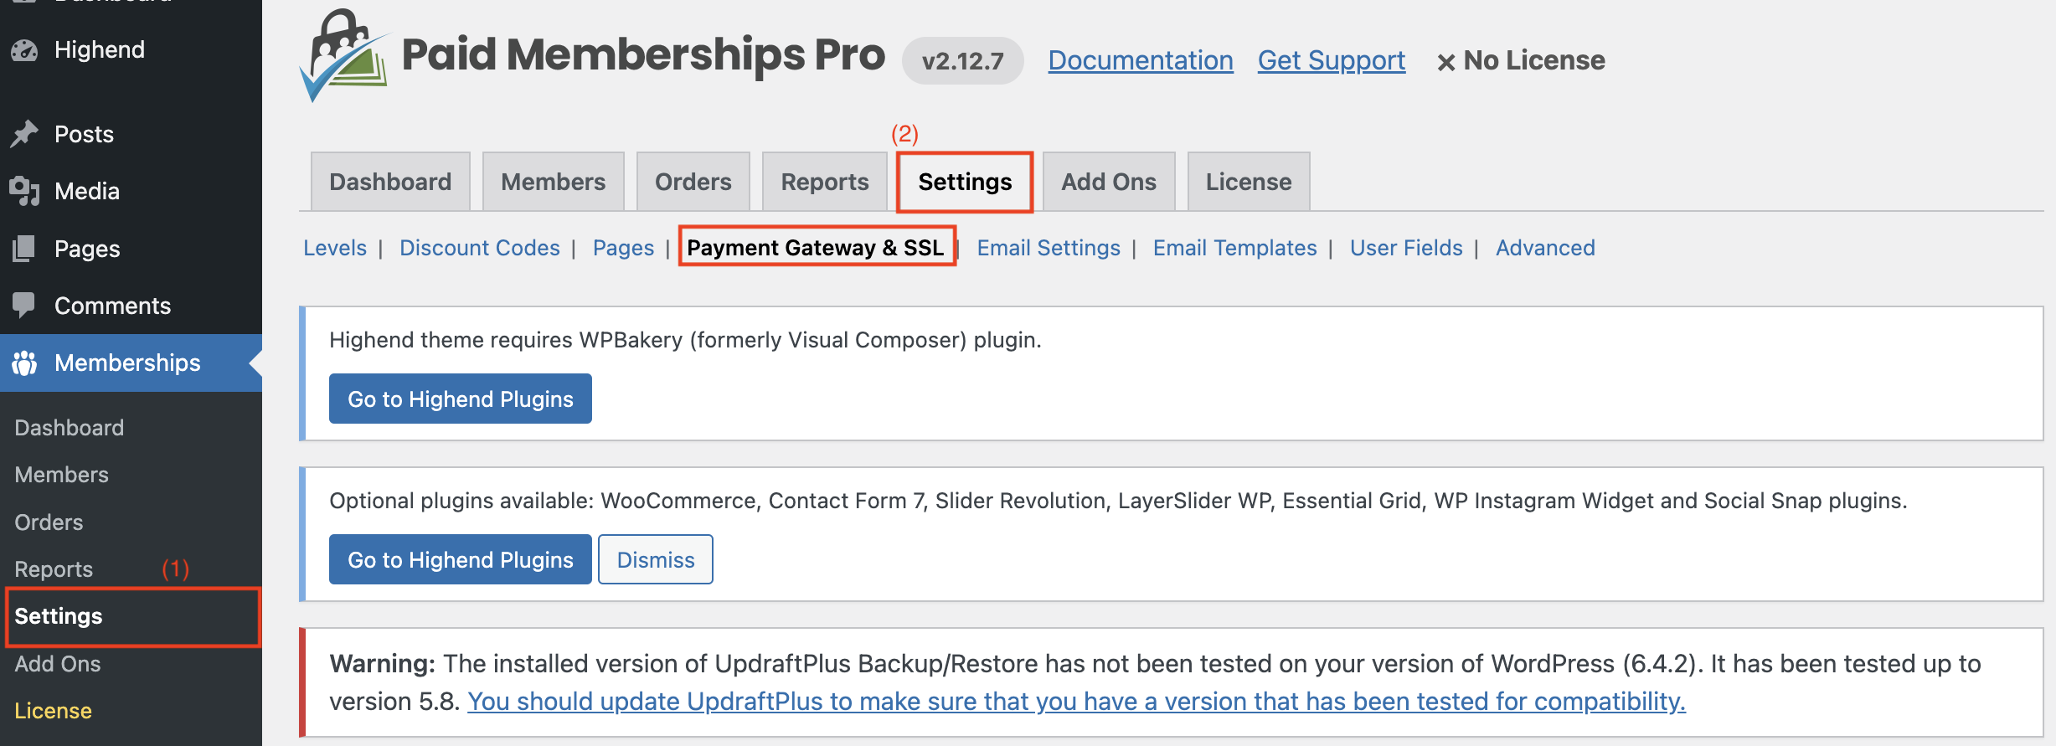This screenshot has height=746, width=2056.
Task: Click the X icon beside No License
Action: coord(1445,62)
